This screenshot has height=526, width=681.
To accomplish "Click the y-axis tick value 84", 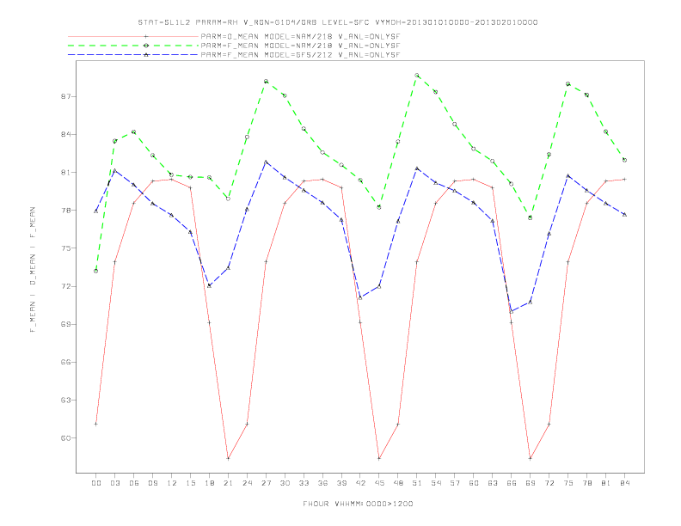I will (x=65, y=134).
